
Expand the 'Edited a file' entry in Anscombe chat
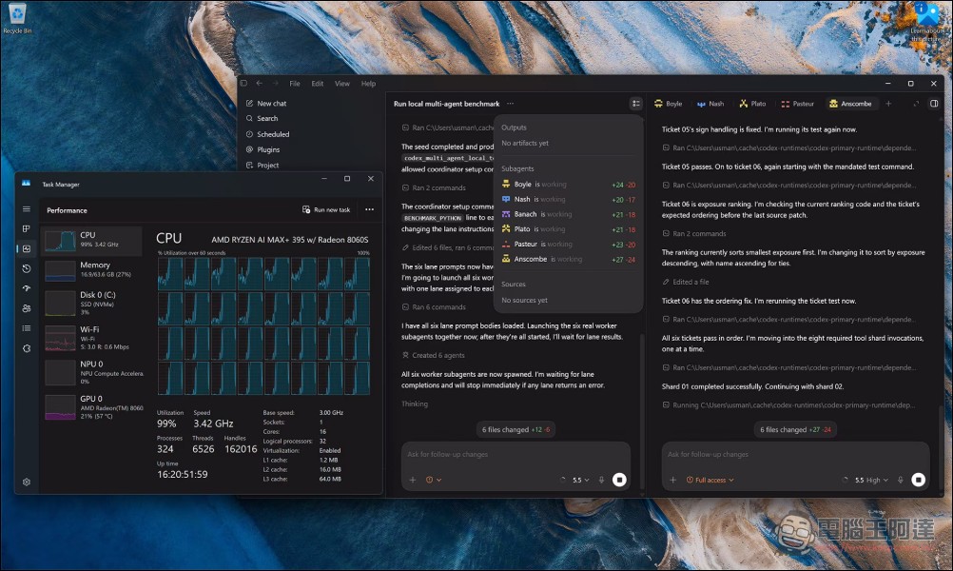click(x=686, y=282)
